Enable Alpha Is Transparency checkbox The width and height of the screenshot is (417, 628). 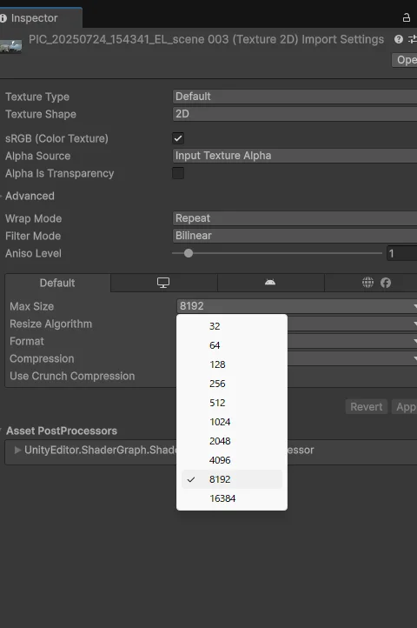click(x=178, y=173)
